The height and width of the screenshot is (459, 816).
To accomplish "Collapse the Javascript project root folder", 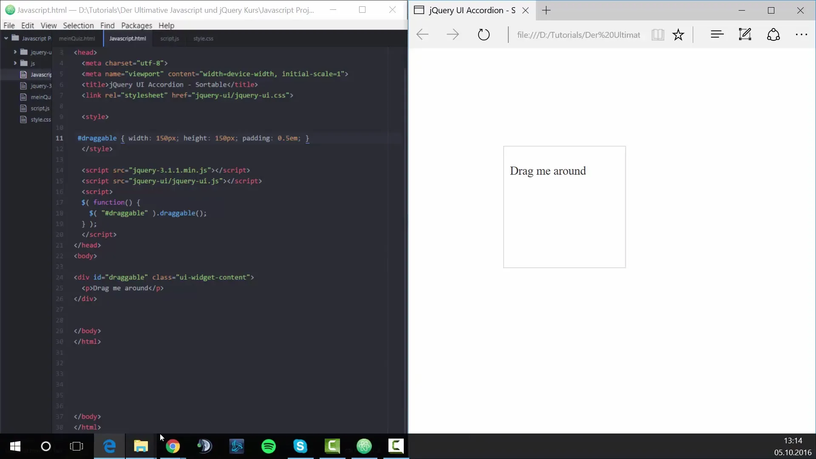I will click(6, 38).
